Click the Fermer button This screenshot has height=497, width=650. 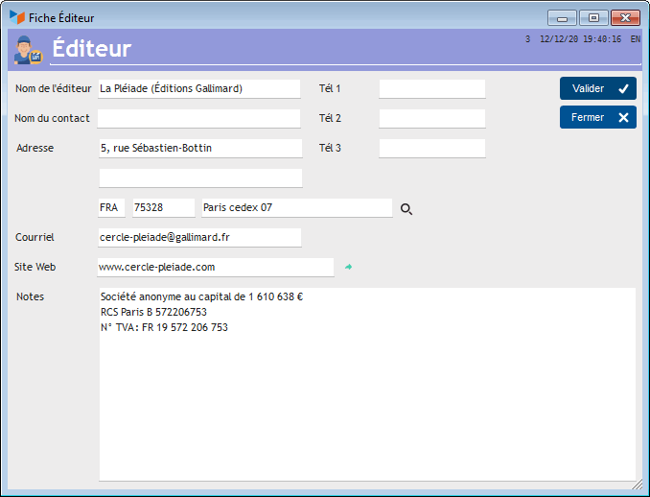click(598, 117)
